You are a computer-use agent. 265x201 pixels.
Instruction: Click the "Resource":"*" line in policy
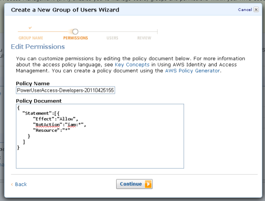pos(52,130)
